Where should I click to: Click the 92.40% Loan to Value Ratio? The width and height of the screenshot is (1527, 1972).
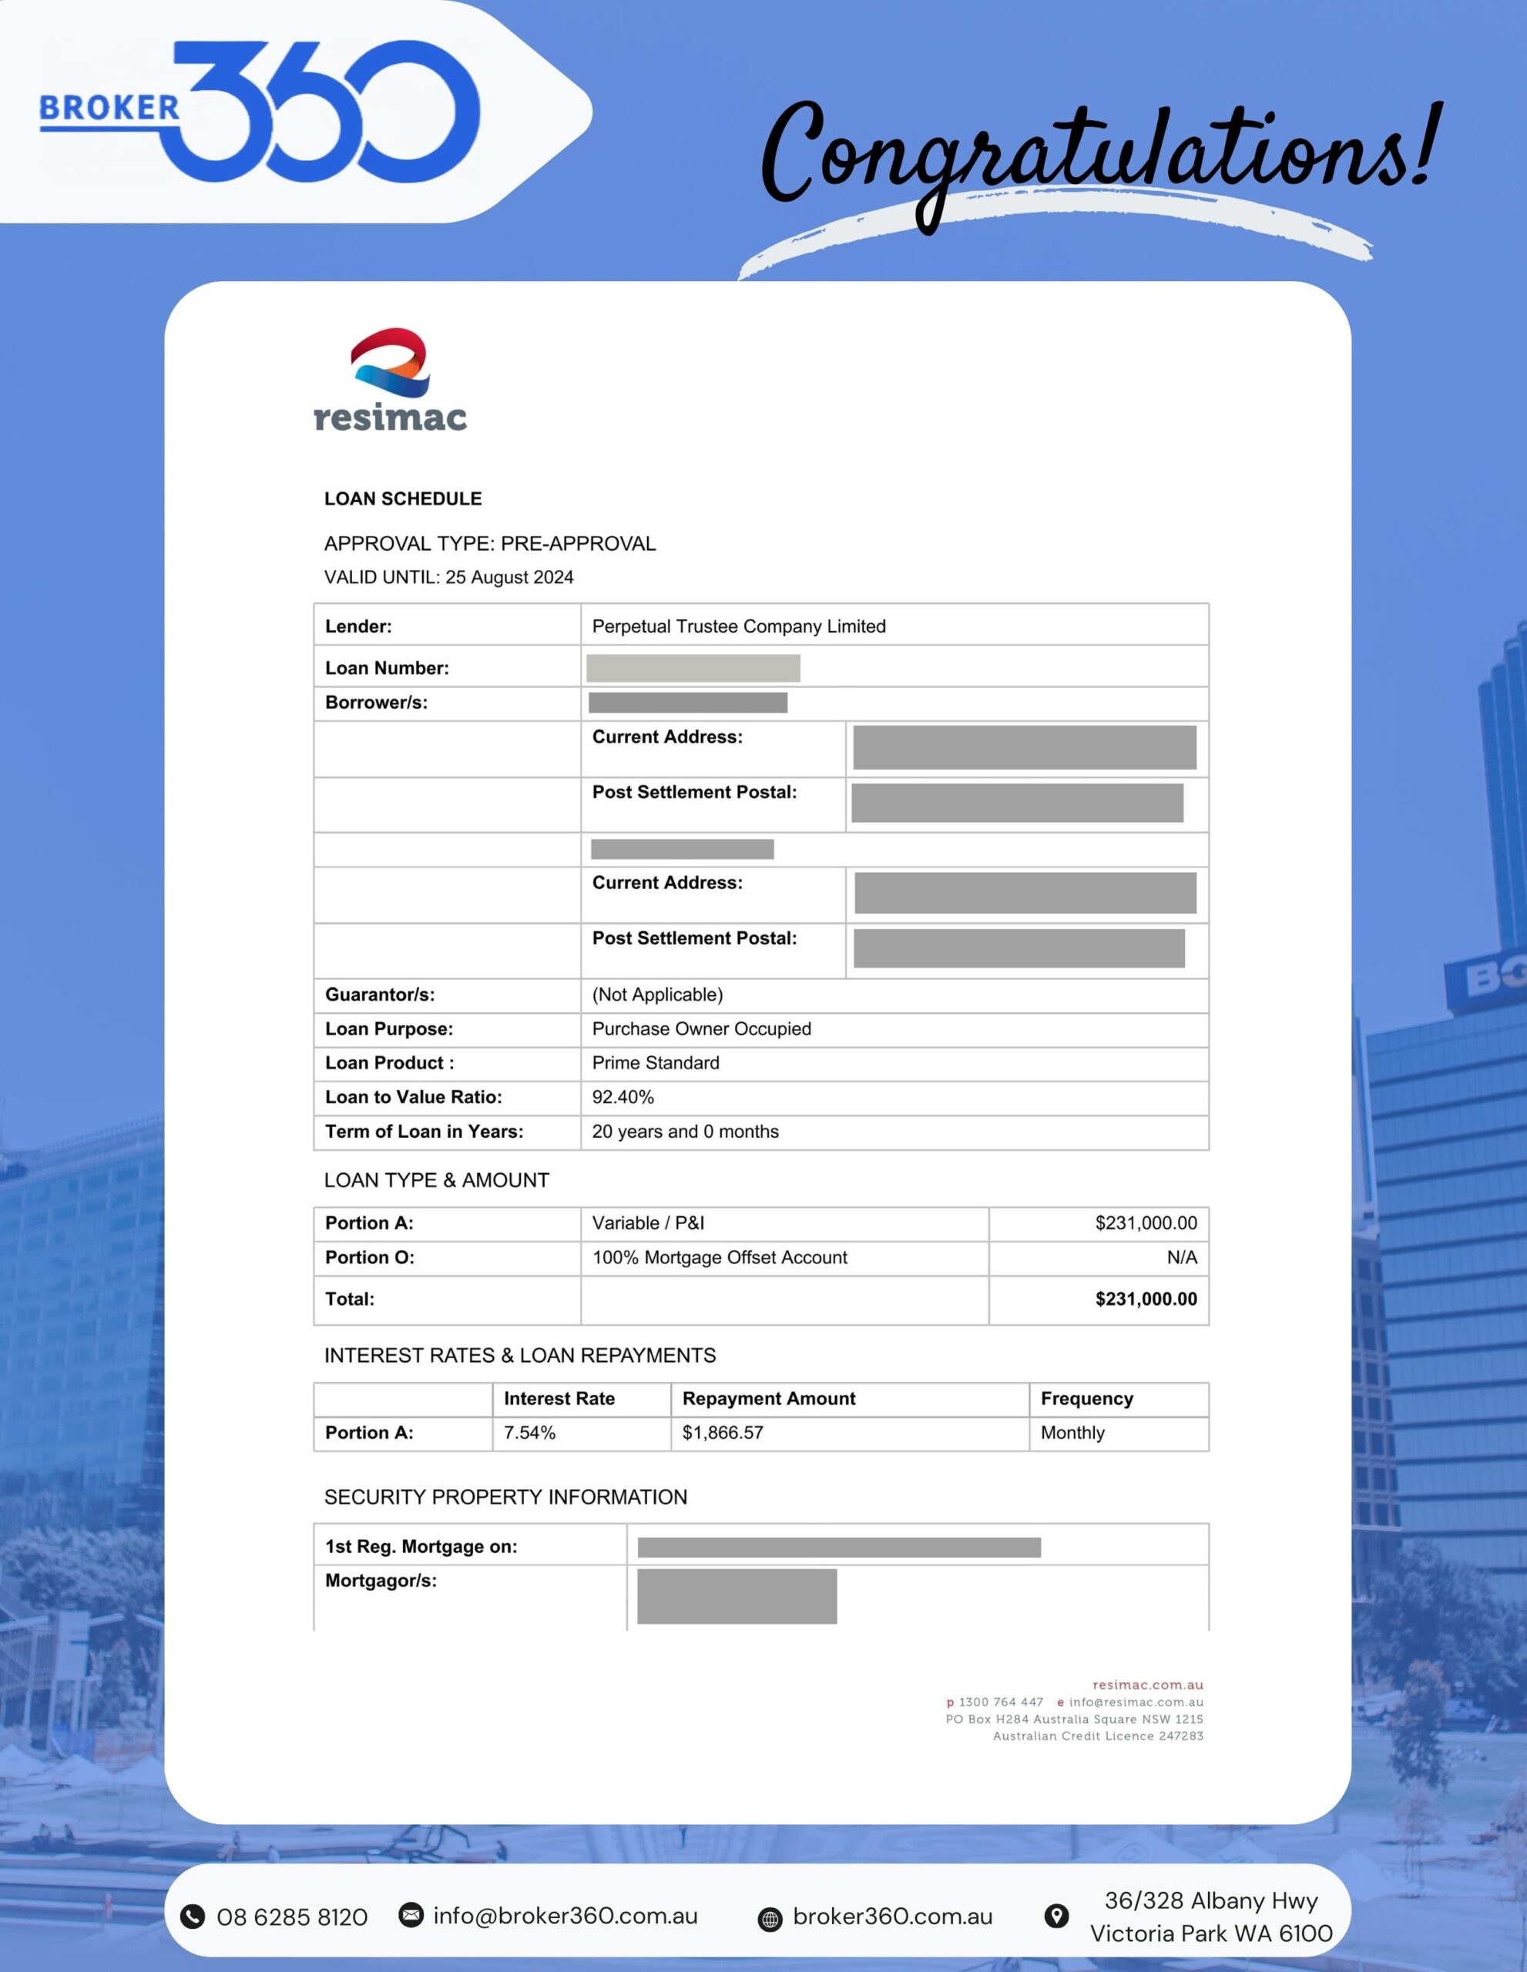click(x=623, y=1097)
